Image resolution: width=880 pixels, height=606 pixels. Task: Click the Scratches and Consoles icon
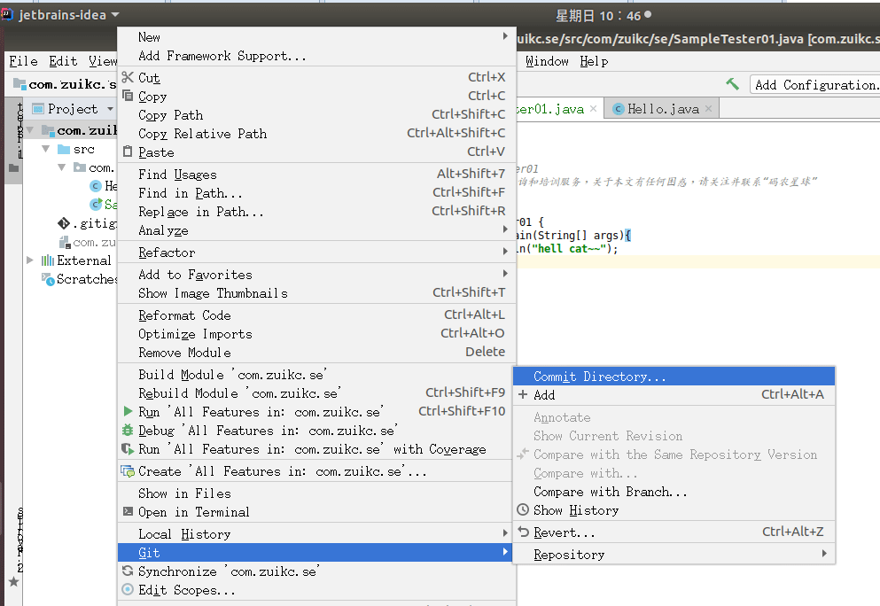[x=48, y=279]
